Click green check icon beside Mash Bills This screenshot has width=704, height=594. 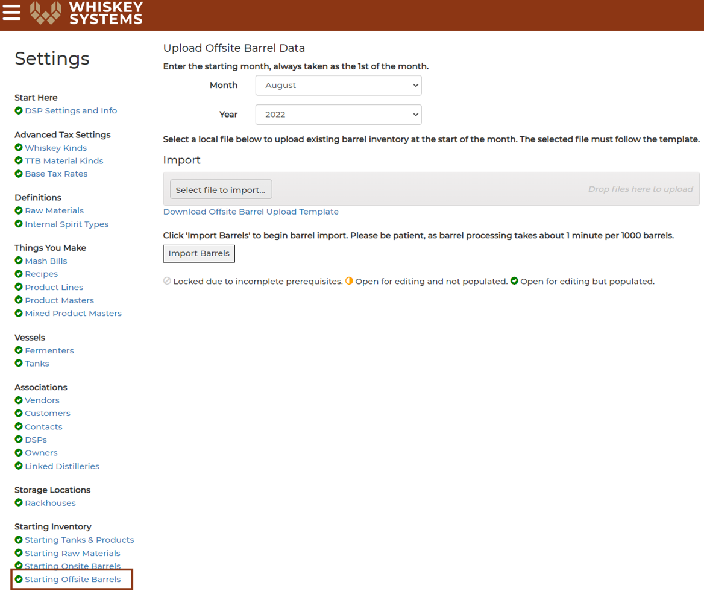[19, 261]
